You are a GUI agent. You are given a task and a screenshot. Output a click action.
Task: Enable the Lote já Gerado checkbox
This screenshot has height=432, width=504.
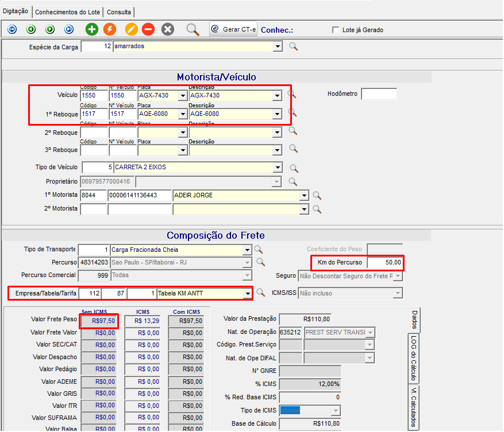[336, 30]
